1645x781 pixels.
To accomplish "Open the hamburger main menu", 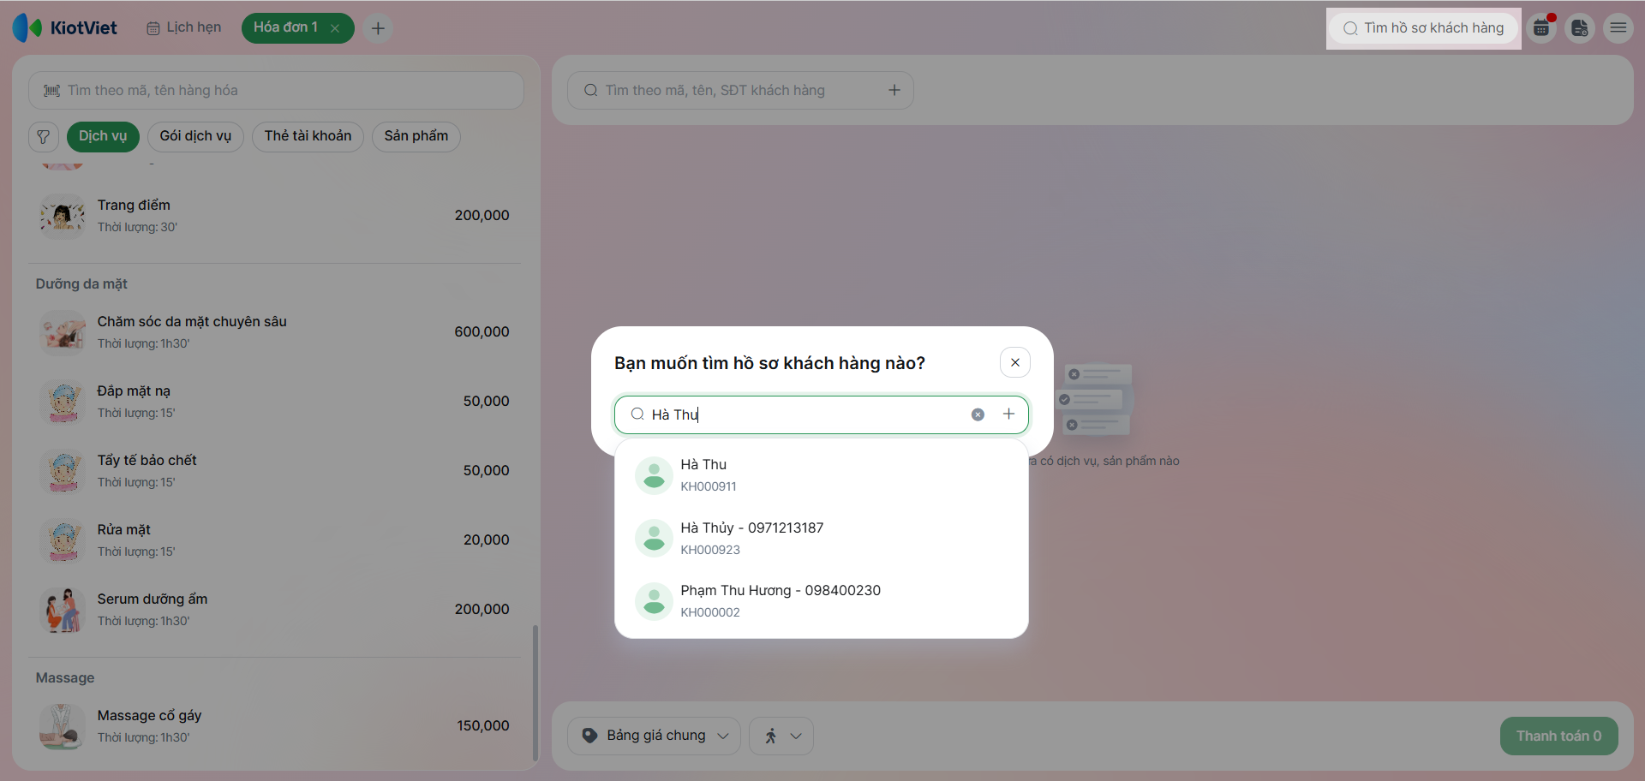I will tap(1618, 28).
